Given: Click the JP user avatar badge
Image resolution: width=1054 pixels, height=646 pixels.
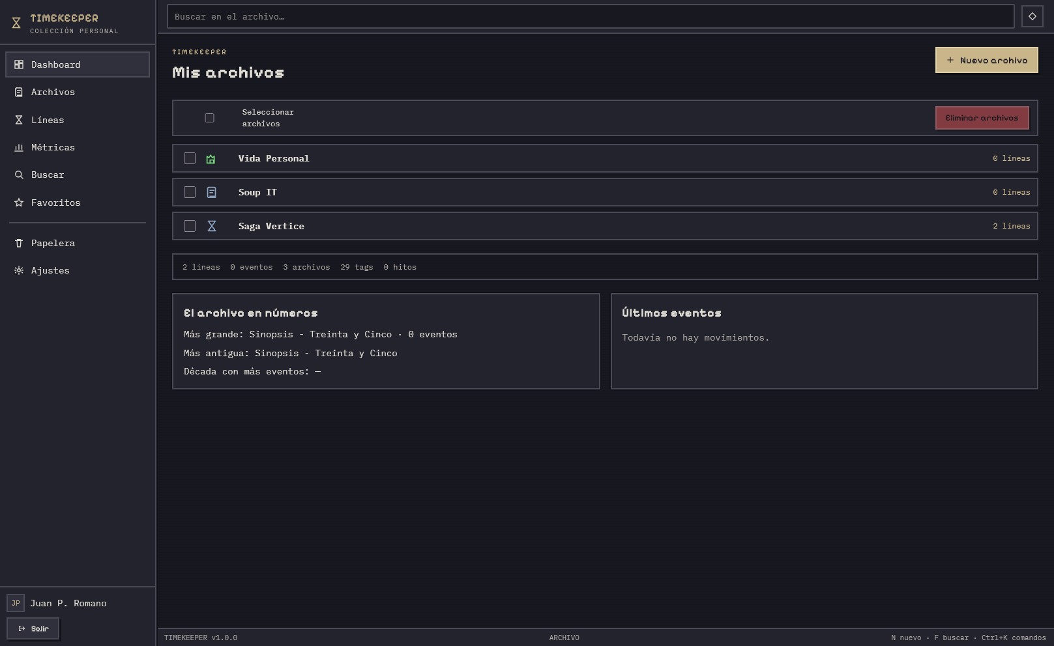Looking at the screenshot, I should point(16,603).
